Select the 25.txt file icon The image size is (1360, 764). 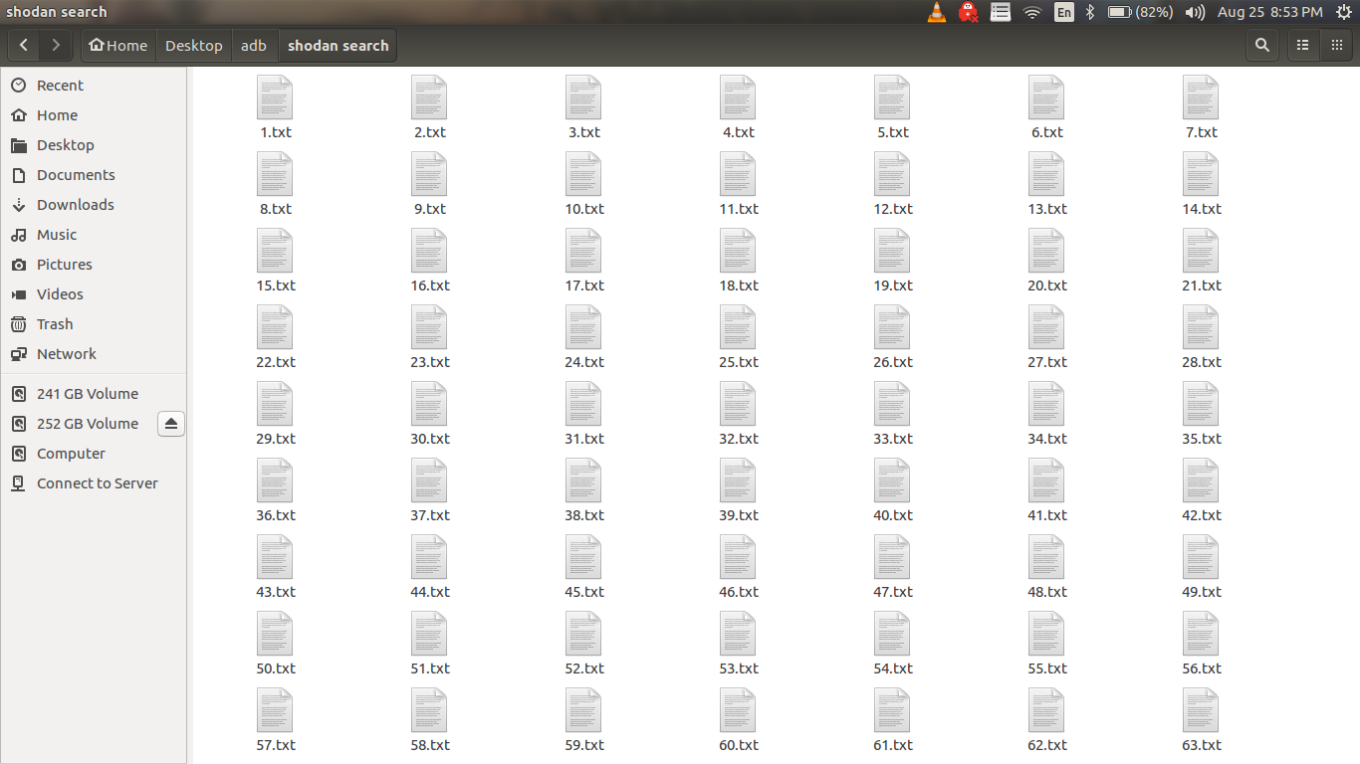[x=738, y=327]
